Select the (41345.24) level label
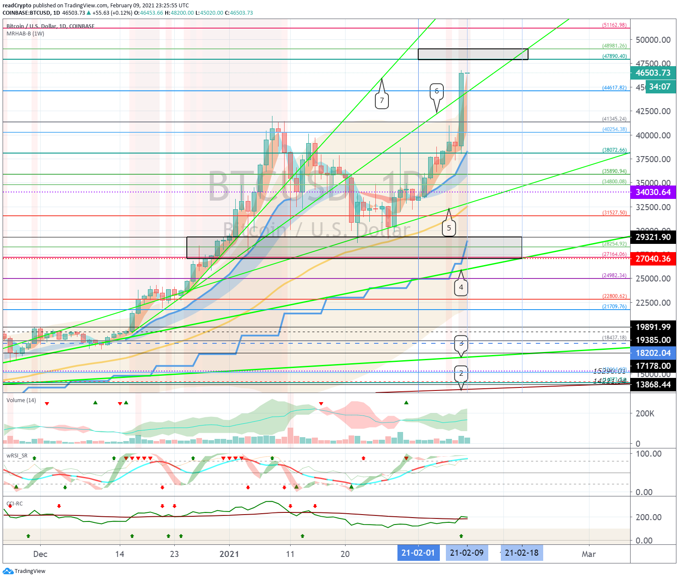This screenshot has width=679, height=579. tap(614, 119)
